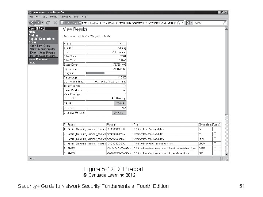This screenshot has height=197, width=263.
Task: Click the View Results heading
Action: pyautogui.click(x=75, y=29)
